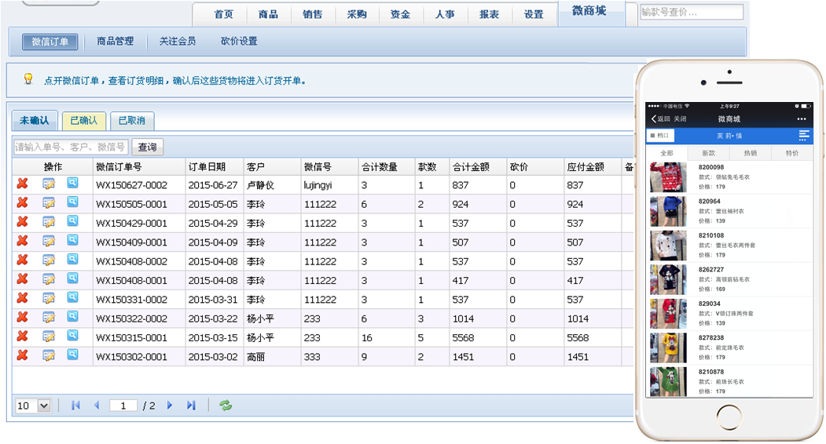Image resolution: width=826 pixels, height=444 pixels.
Task: View details of order WX150409-0001
Action: pos(72,240)
